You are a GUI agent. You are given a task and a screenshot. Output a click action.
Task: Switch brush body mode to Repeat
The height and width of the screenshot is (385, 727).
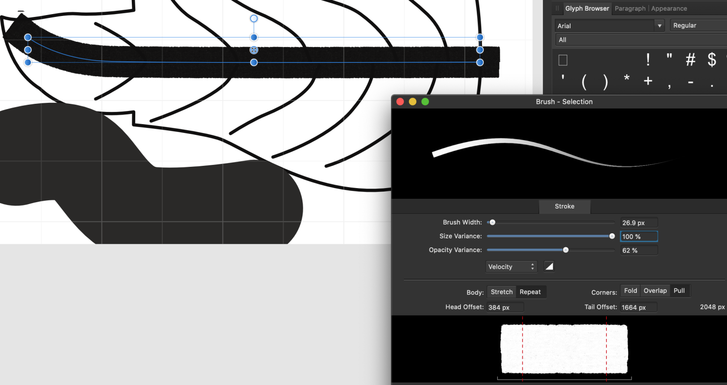(x=531, y=291)
